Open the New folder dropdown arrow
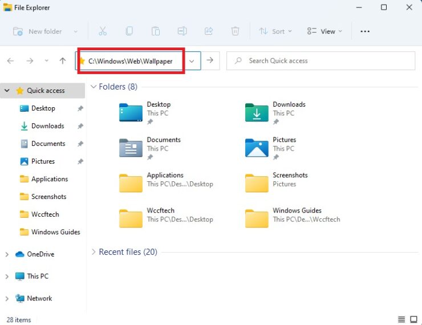 (76, 31)
